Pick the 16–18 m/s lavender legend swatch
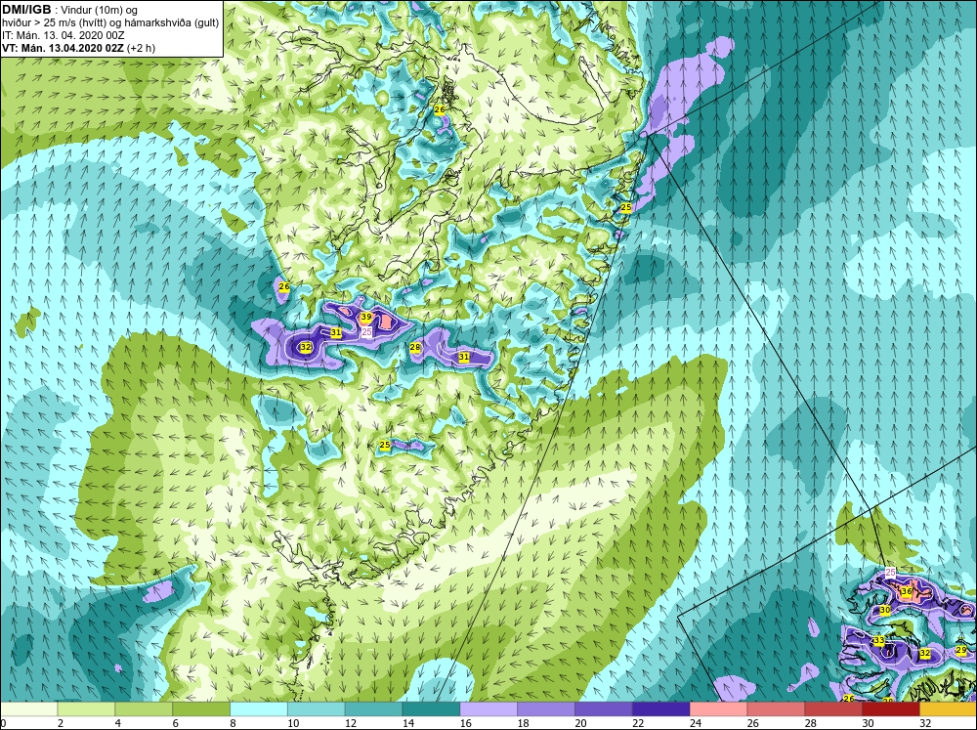977x730 pixels. click(488, 709)
